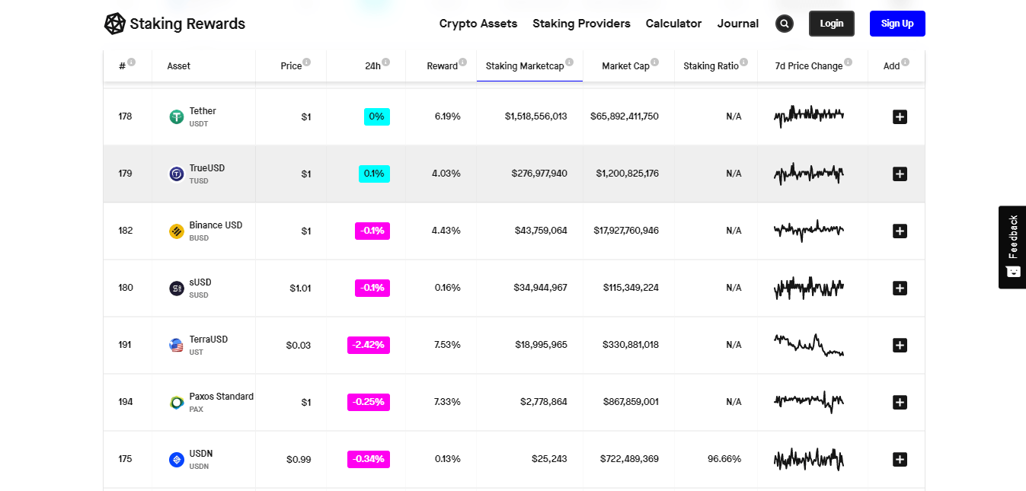Click Tether's 0% 24h change badge
This screenshot has width=1026, height=491.
pyautogui.click(x=376, y=116)
